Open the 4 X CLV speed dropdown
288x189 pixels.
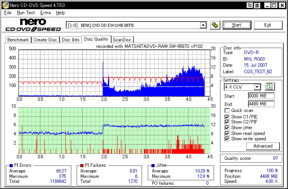[x=257, y=87]
